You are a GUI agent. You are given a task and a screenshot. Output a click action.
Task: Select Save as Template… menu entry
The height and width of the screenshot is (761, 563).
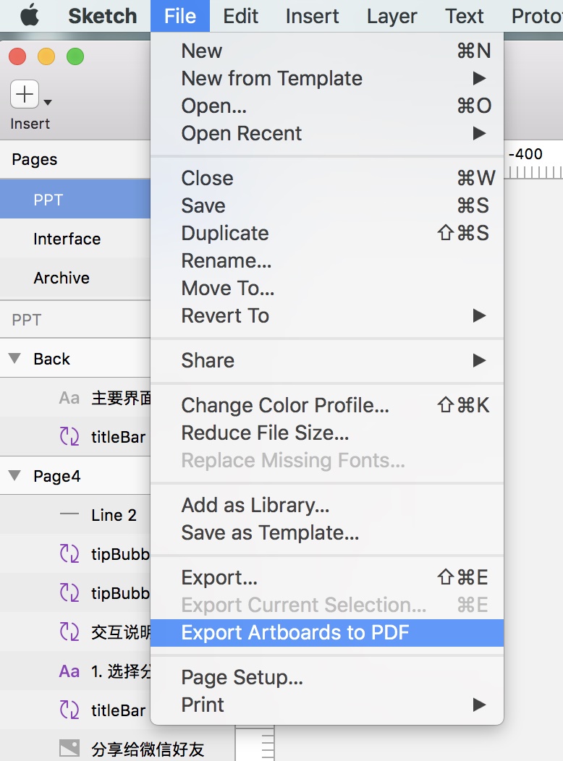270,533
